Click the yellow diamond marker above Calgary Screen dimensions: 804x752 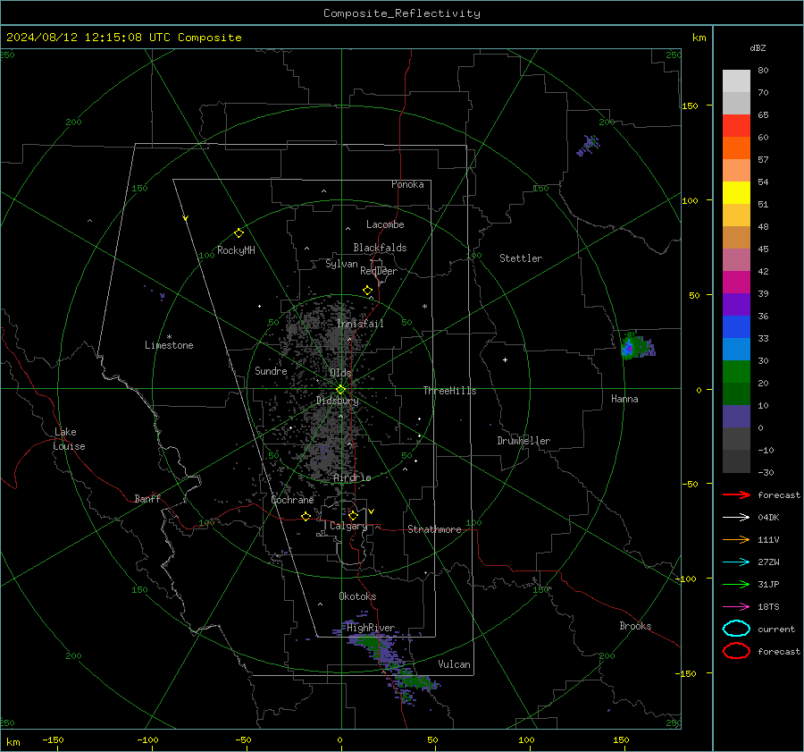click(353, 515)
